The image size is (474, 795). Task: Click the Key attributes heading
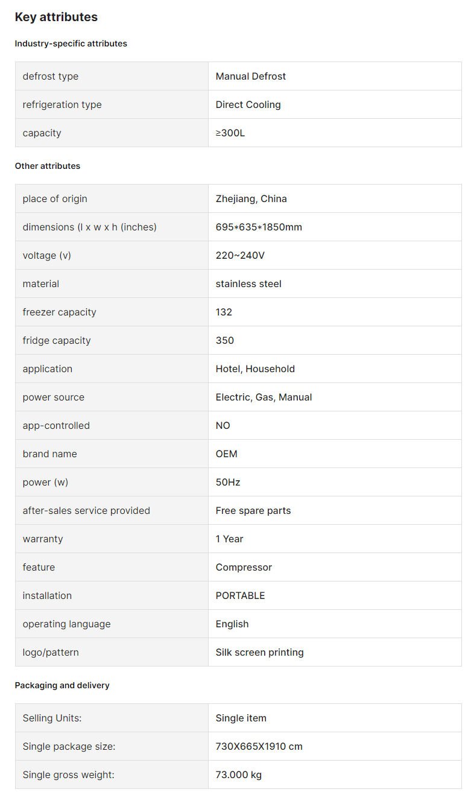[56, 17]
